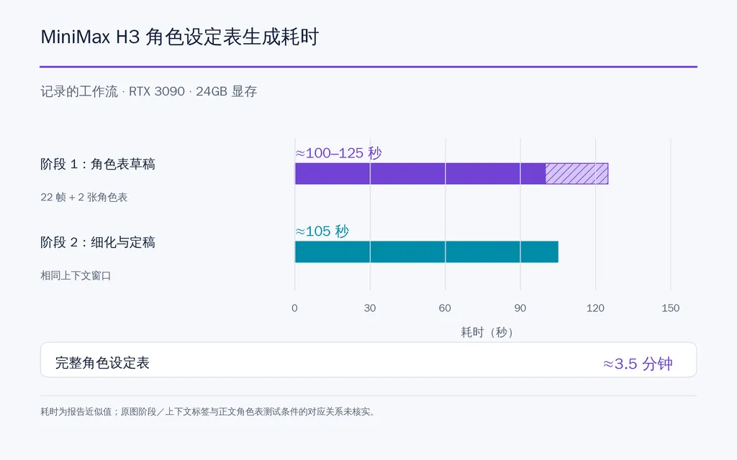Click axis tick label "60"

point(445,308)
